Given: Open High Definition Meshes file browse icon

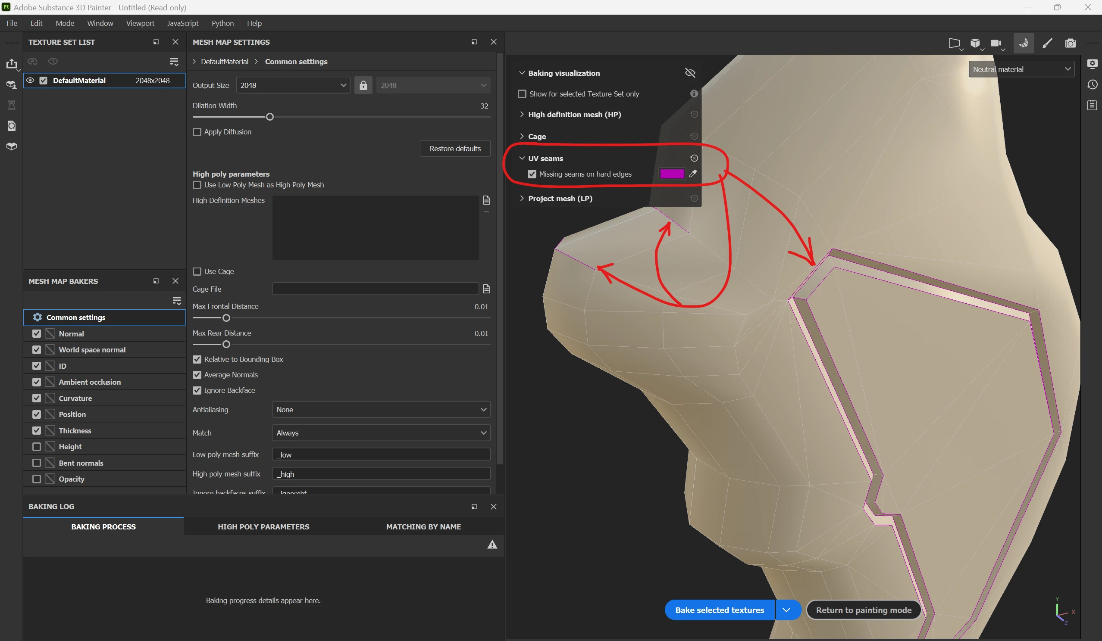Looking at the screenshot, I should point(486,200).
